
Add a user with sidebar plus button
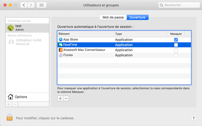coord(9,104)
